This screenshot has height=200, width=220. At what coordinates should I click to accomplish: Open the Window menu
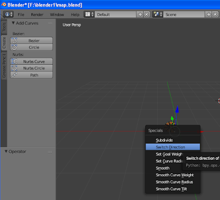(x=57, y=14)
